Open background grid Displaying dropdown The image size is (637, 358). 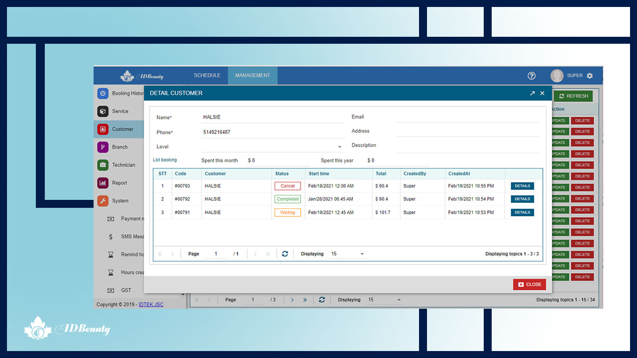[399, 300]
